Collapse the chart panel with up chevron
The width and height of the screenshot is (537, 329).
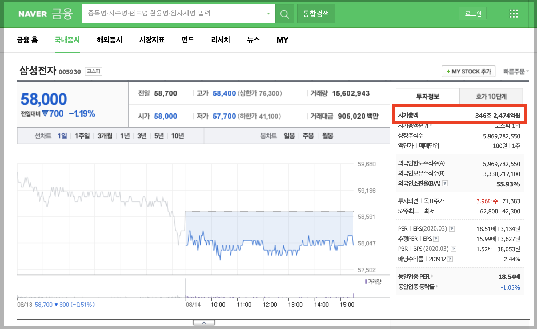204,323
